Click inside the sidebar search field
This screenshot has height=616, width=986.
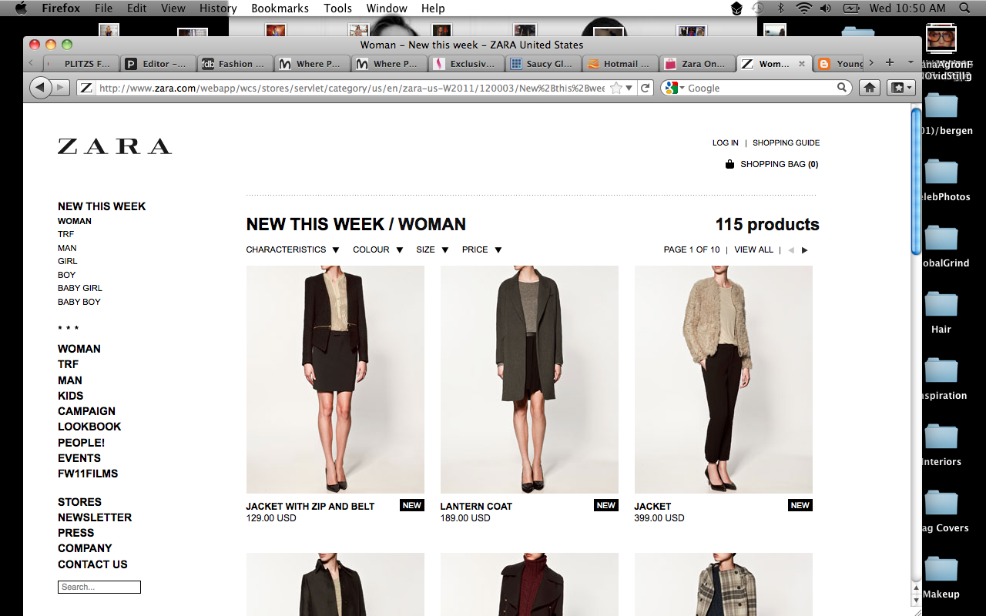pos(99,587)
